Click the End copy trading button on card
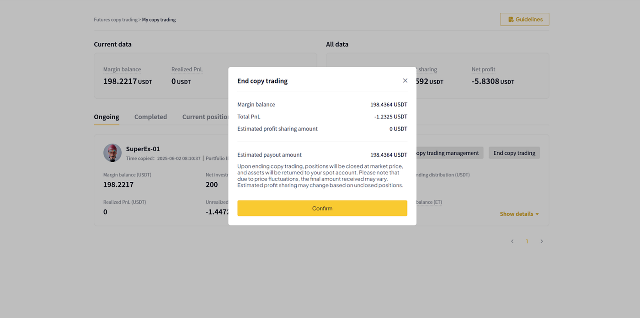The width and height of the screenshot is (640, 318). coord(514,153)
